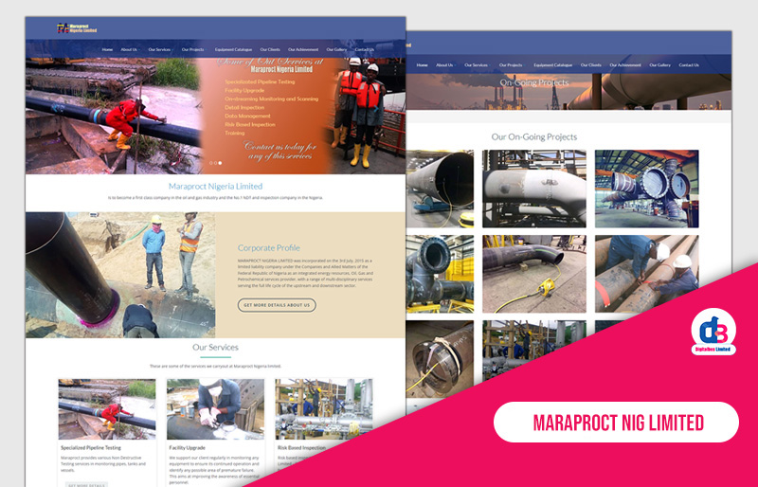Open Equipment Catalogue on left page menu

(233, 49)
